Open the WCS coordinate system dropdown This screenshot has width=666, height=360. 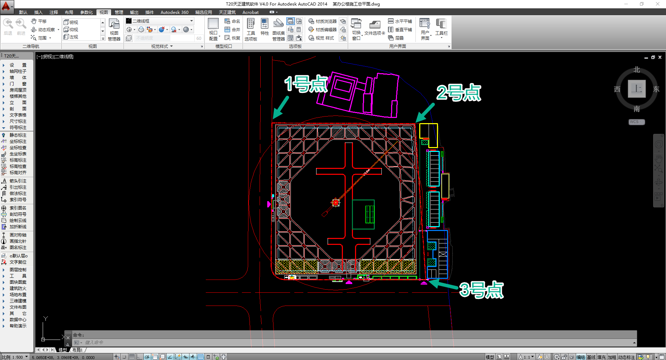click(x=637, y=122)
